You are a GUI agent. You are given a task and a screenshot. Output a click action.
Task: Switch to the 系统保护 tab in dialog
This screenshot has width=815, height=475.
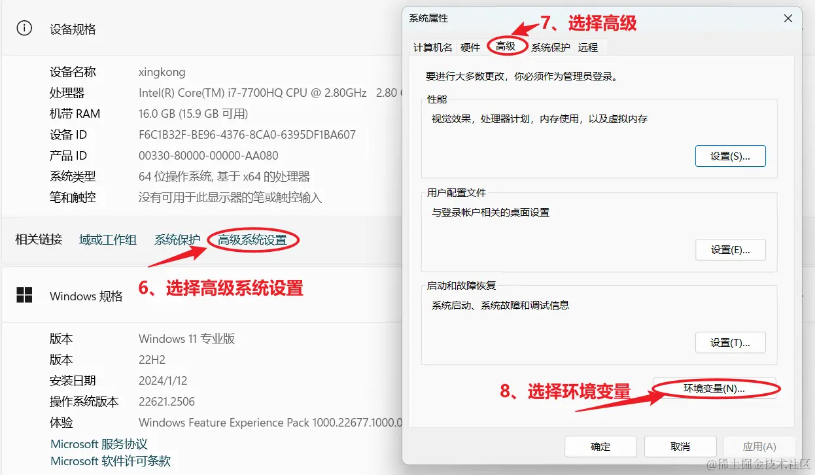pyautogui.click(x=550, y=47)
